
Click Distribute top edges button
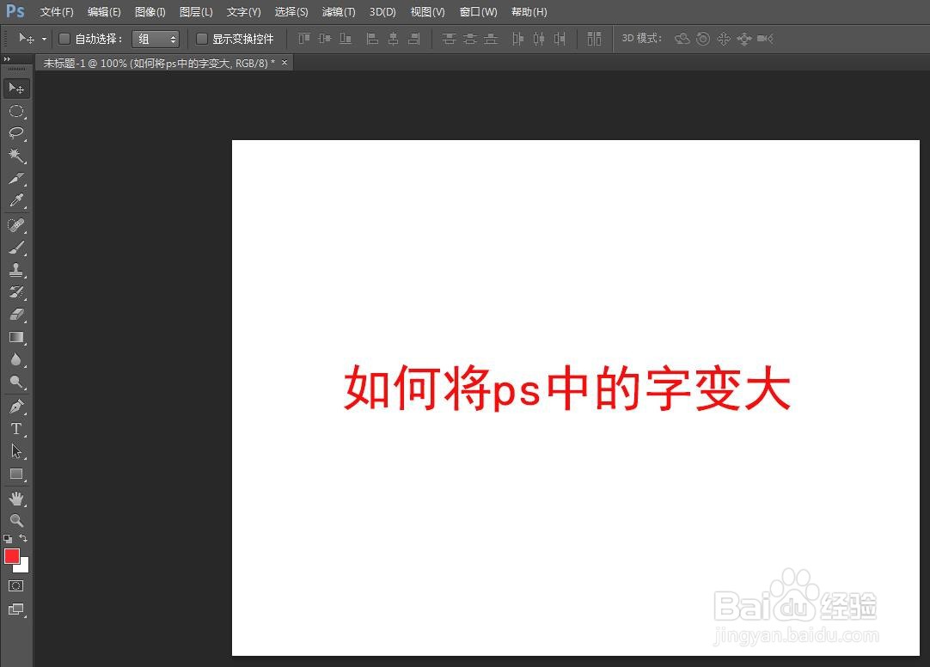click(450, 40)
